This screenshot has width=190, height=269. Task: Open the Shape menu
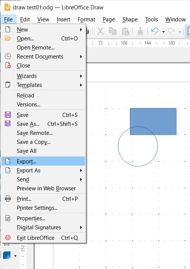click(130, 19)
